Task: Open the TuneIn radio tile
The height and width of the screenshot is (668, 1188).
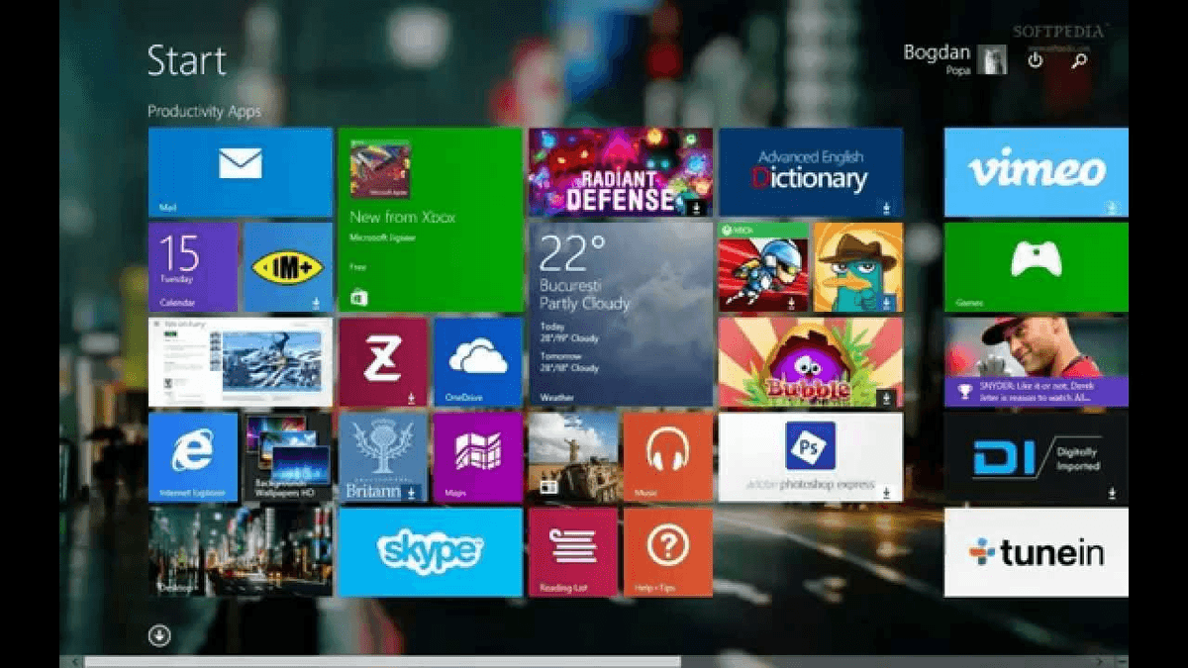Action: 1035,551
